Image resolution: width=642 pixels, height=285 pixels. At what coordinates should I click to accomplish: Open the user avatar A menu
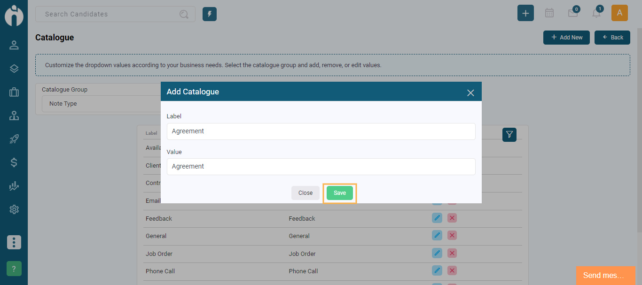[619, 13]
